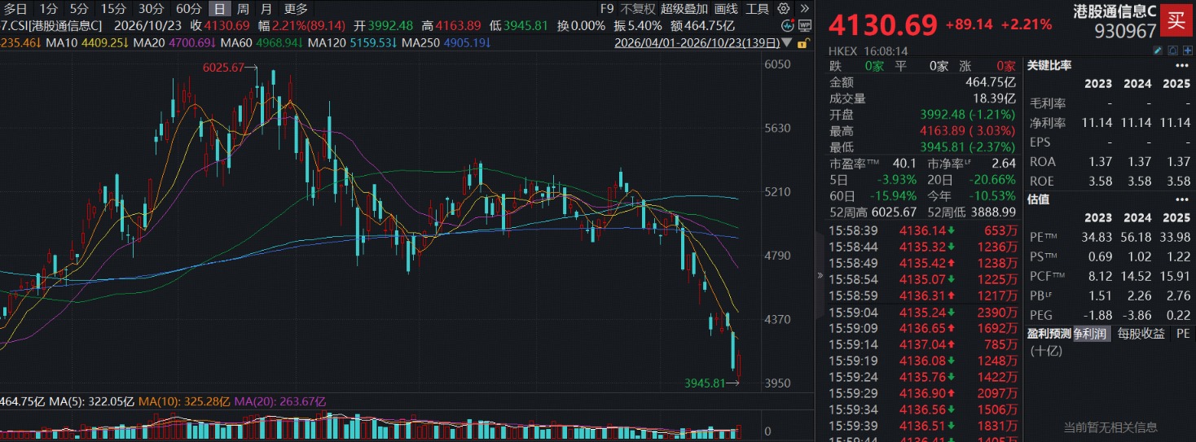Screen dimensions: 1196x442
Task: Open the 画线 drawing tool
Action: point(726,9)
